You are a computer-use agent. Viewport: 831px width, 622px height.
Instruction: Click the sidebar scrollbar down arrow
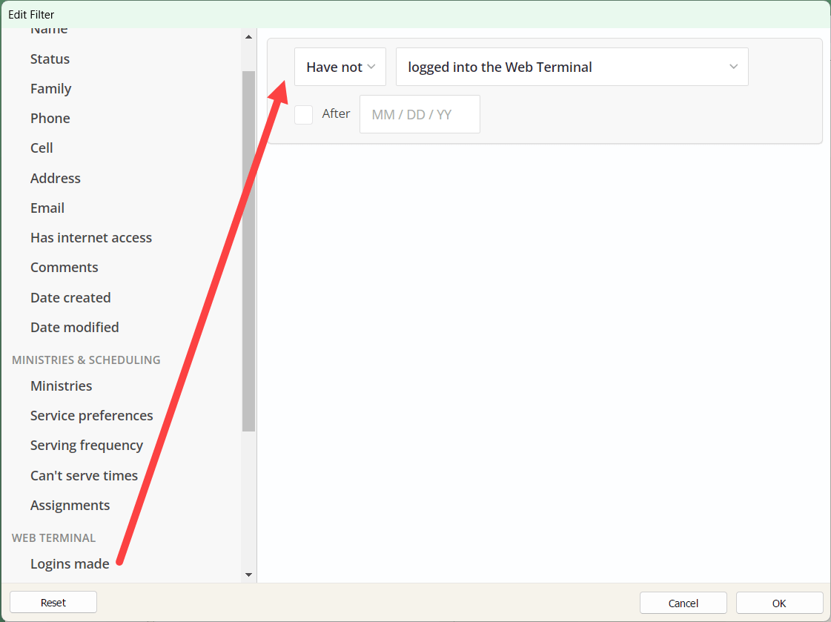pos(249,575)
